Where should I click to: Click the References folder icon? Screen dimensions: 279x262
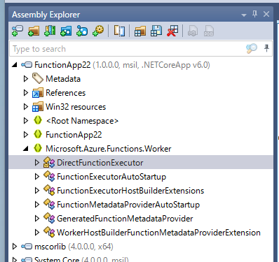[38, 92]
